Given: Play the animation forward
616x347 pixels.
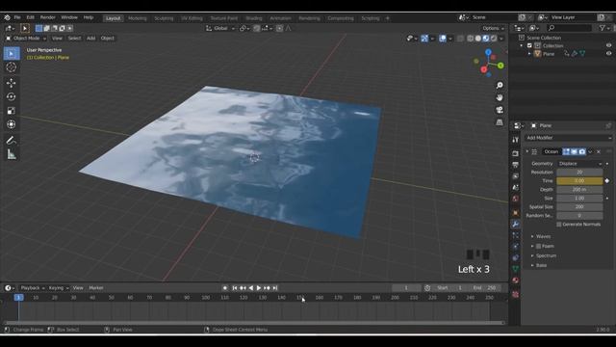Looking at the screenshot, I should pos(259,288).
